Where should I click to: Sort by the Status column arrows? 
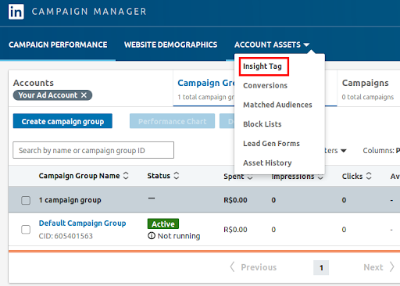177,176
